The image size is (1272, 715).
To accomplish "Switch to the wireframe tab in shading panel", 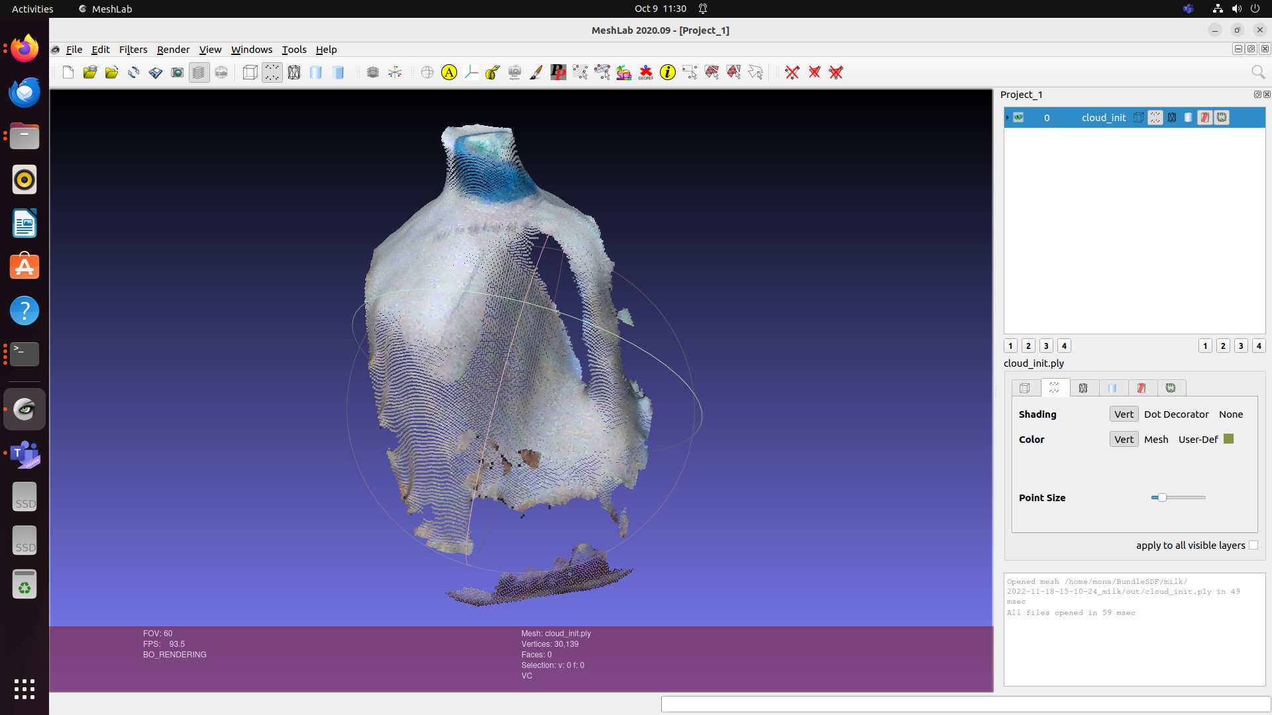I will pos(1084,388).
